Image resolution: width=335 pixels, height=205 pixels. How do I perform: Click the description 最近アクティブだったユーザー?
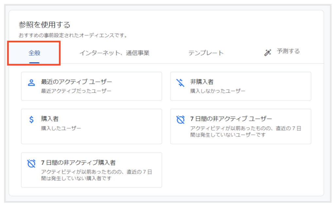(76, 91)
